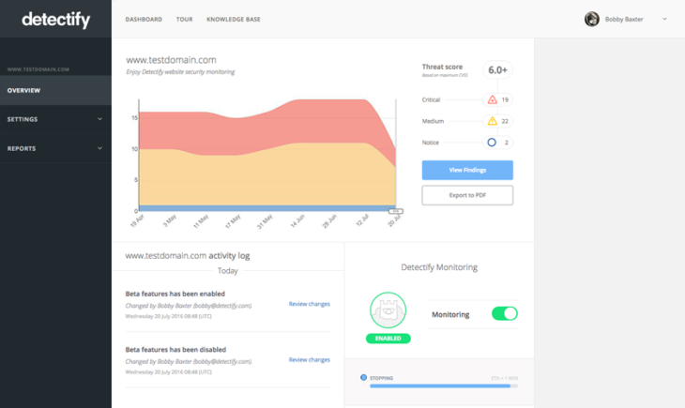Click the blue Stopping status dot
The image size is (685, 408).
point(363,377)
